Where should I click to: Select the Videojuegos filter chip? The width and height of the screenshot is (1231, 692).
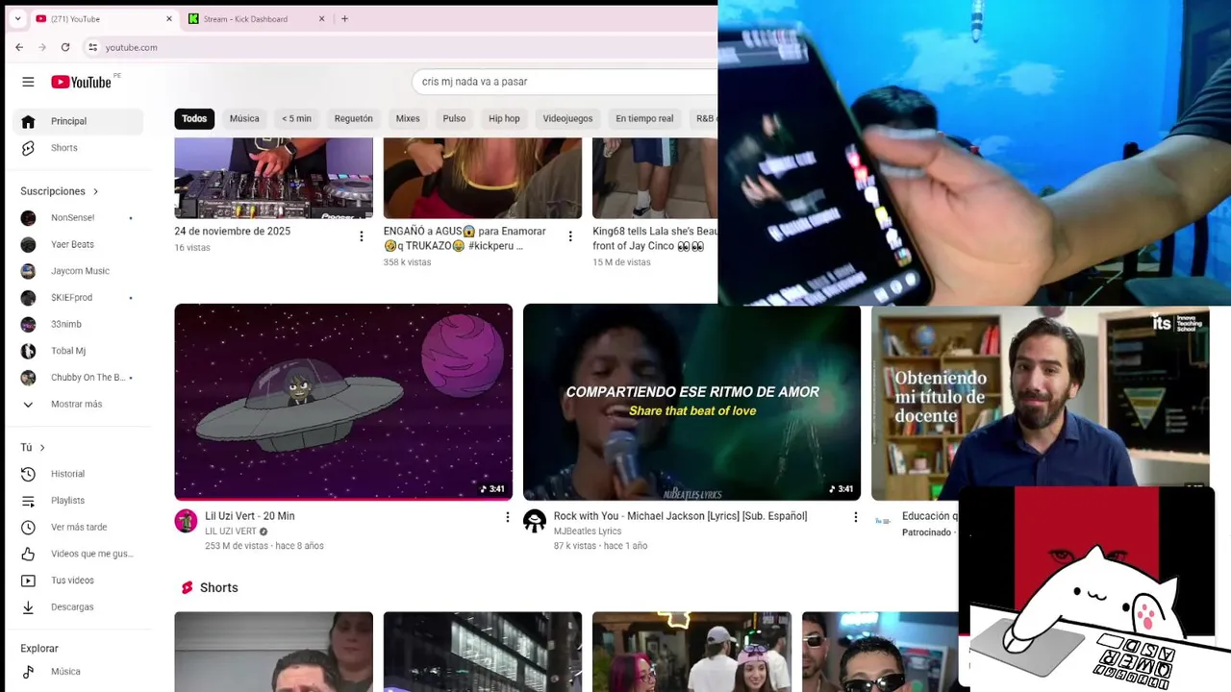(567, 118)
